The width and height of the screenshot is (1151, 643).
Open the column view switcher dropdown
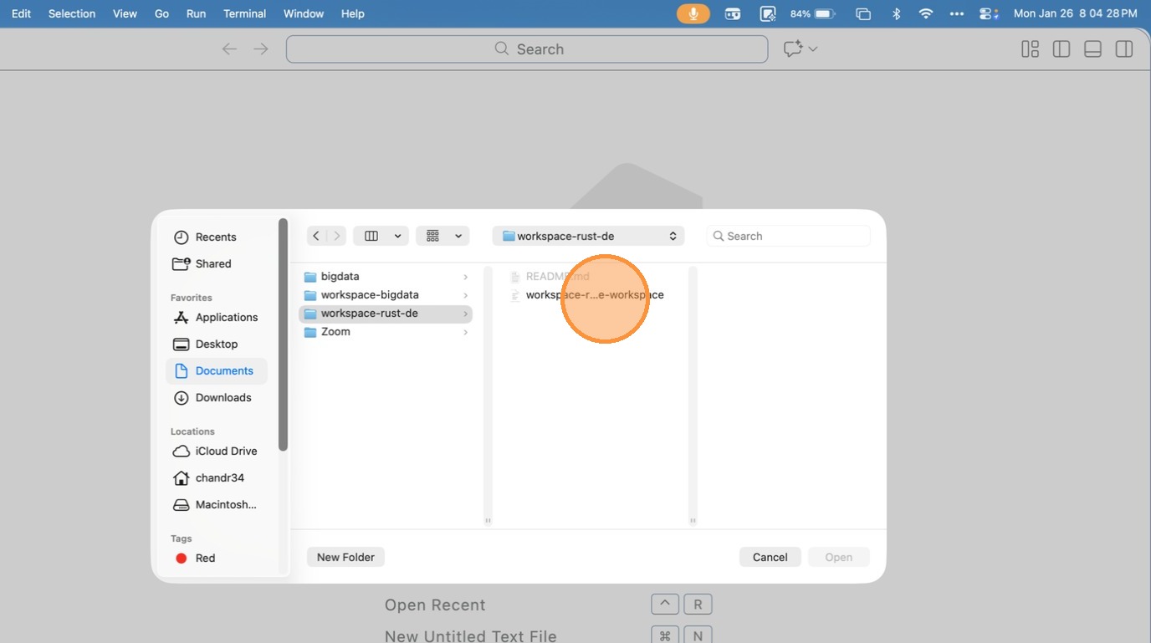[381, 236]
